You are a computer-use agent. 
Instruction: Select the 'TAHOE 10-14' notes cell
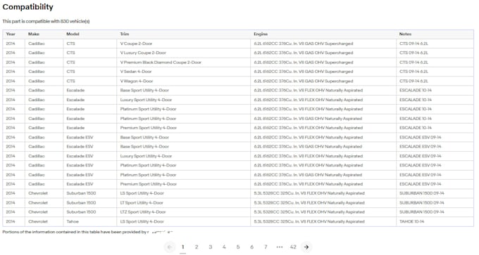click(x=435, y=221)
